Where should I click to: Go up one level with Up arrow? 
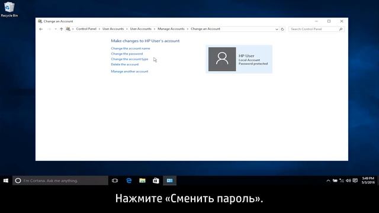[x=62, y=29]
